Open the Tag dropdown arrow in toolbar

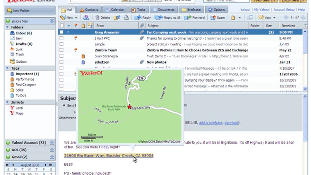[x=240, y=18]
